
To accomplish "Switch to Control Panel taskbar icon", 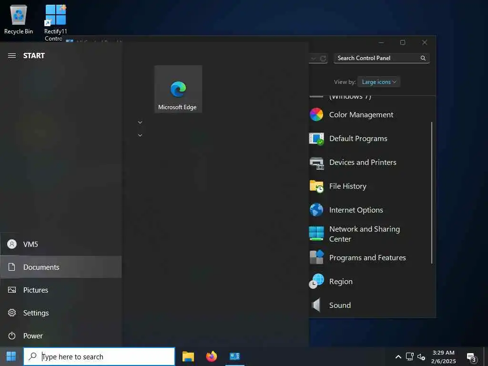I will (235, 356).
